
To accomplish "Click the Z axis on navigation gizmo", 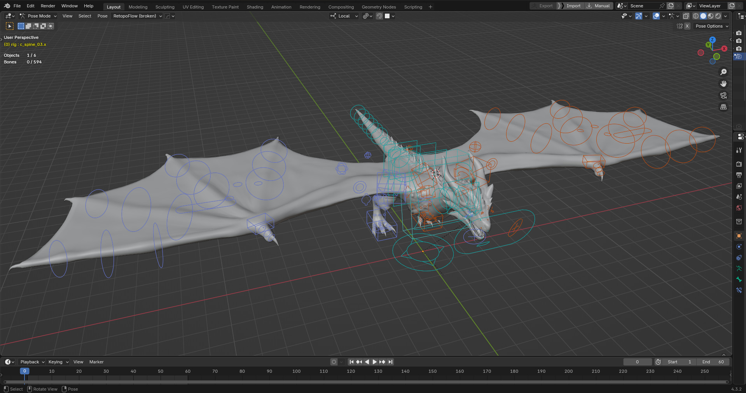I will pos(712,40).
